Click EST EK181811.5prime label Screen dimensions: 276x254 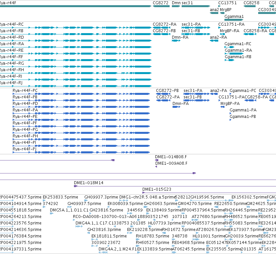(x=109, y=236)
